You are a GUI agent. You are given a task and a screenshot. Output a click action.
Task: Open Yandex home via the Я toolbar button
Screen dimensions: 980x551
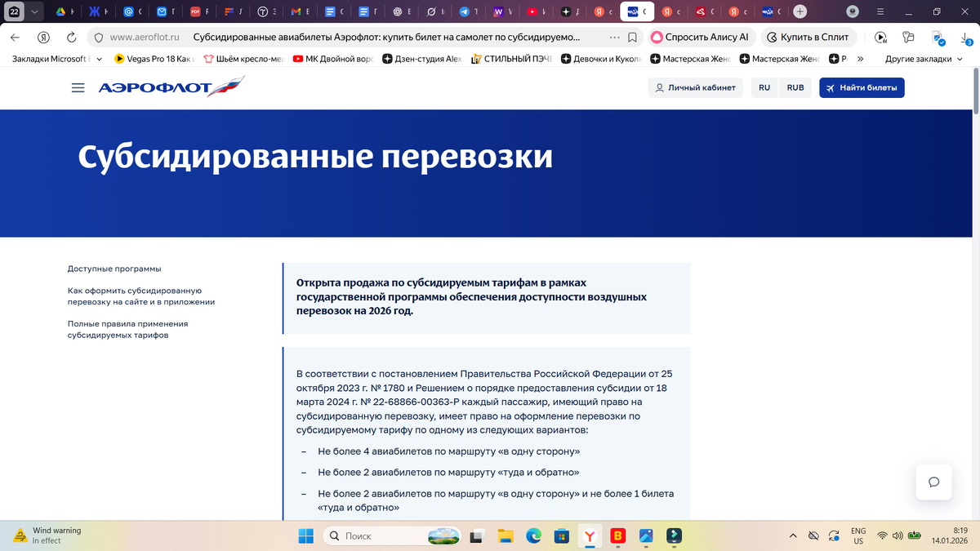coord(43,38)
